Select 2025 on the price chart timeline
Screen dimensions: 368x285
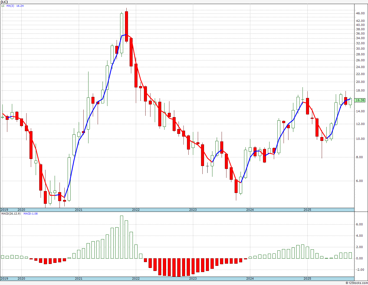coord(307,210)
